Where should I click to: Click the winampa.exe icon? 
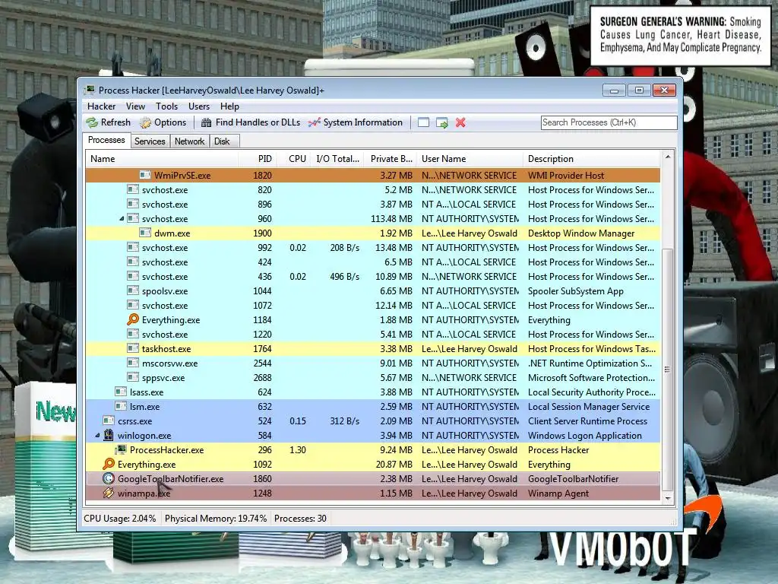click(108, 493)
